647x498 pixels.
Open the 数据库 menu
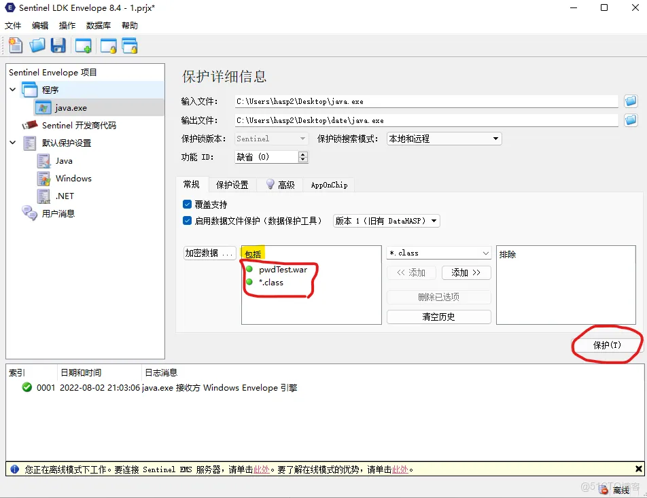coord(99,26)
